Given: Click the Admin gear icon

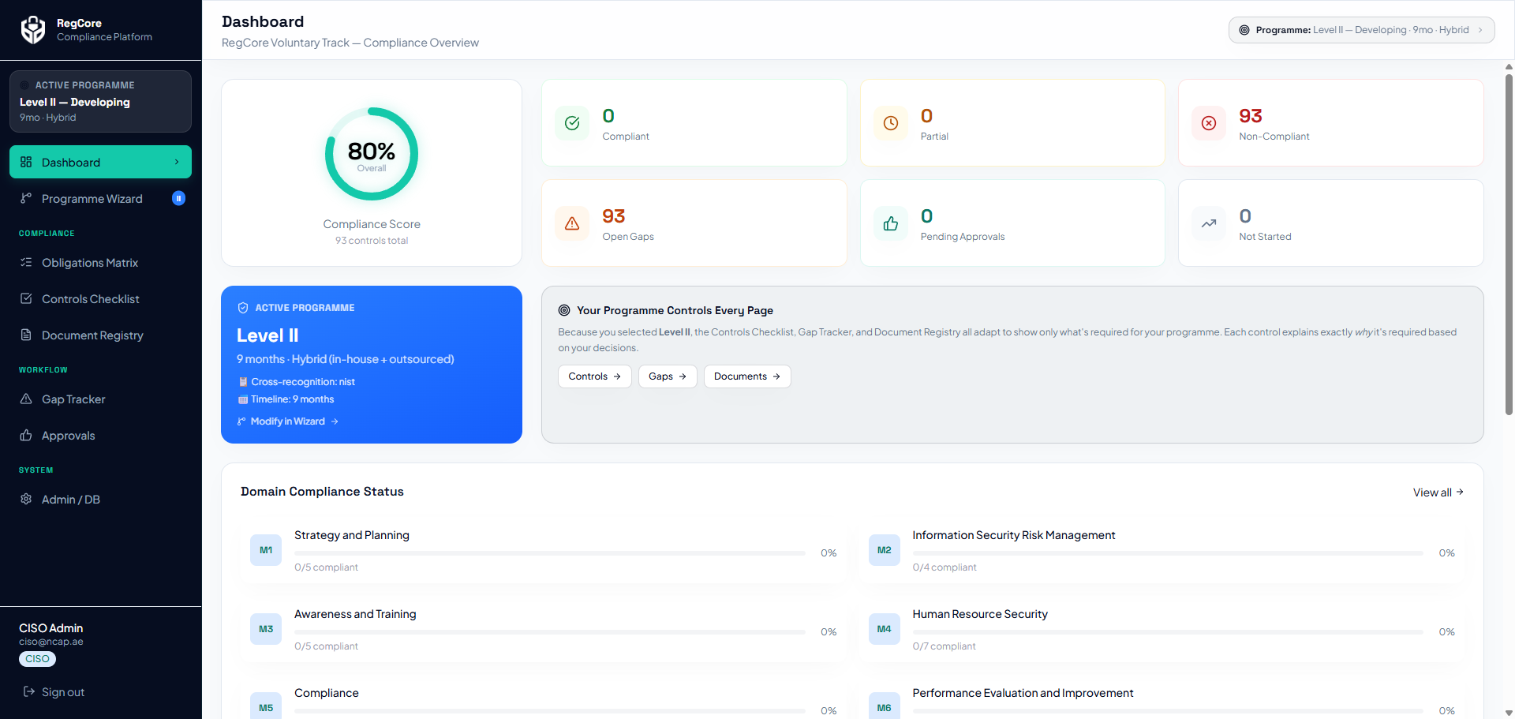Looking at the screenshot, I should pos(26,500).
